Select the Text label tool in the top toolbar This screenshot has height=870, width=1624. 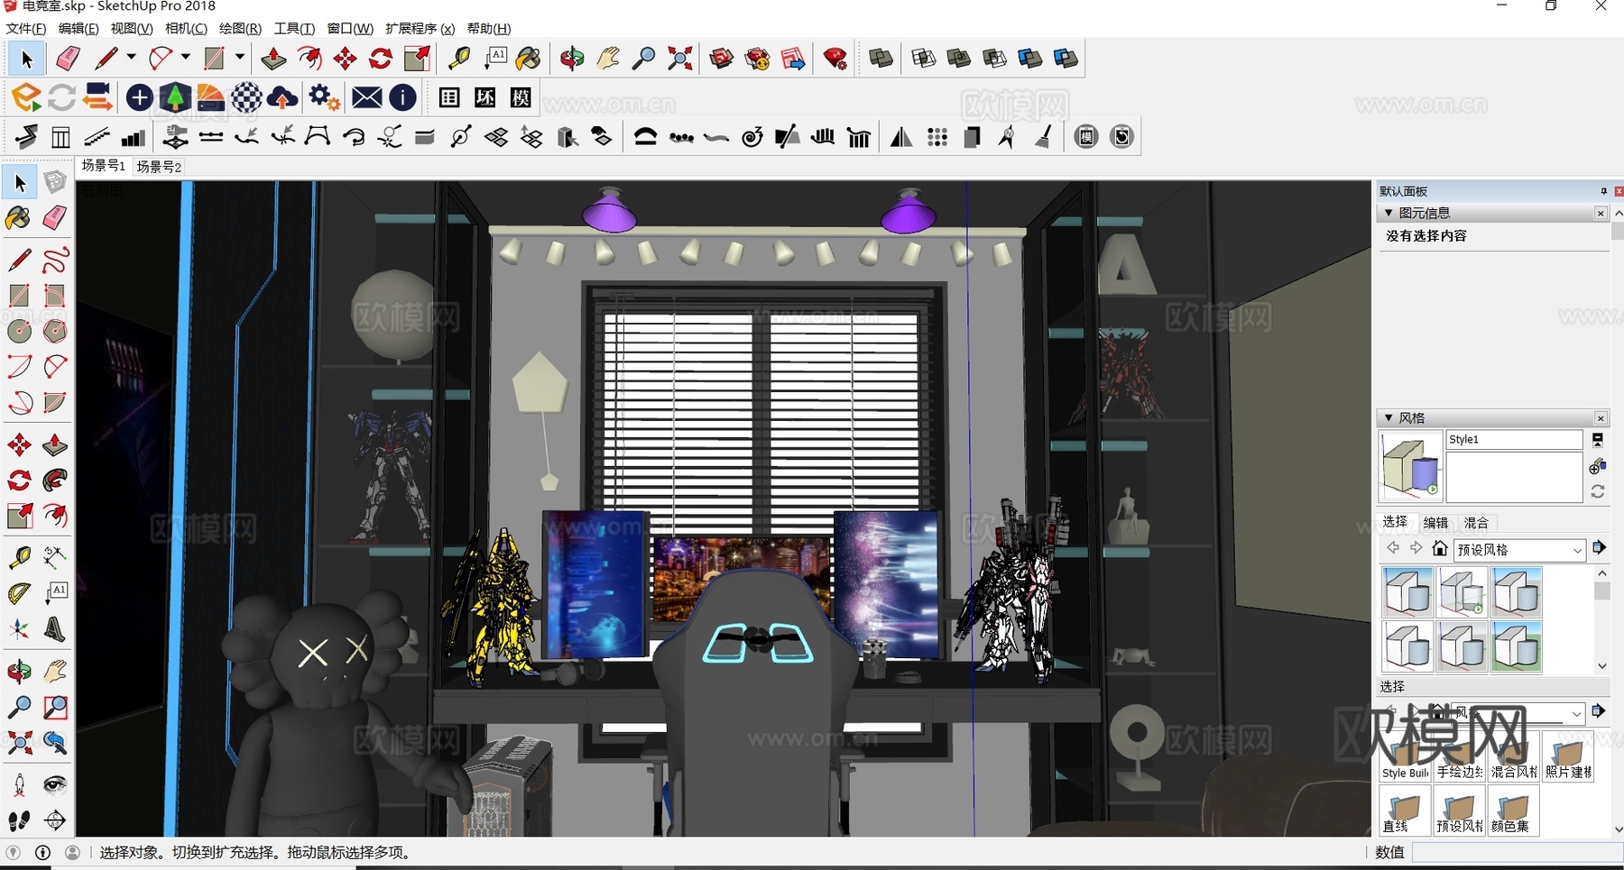point(495,60)
